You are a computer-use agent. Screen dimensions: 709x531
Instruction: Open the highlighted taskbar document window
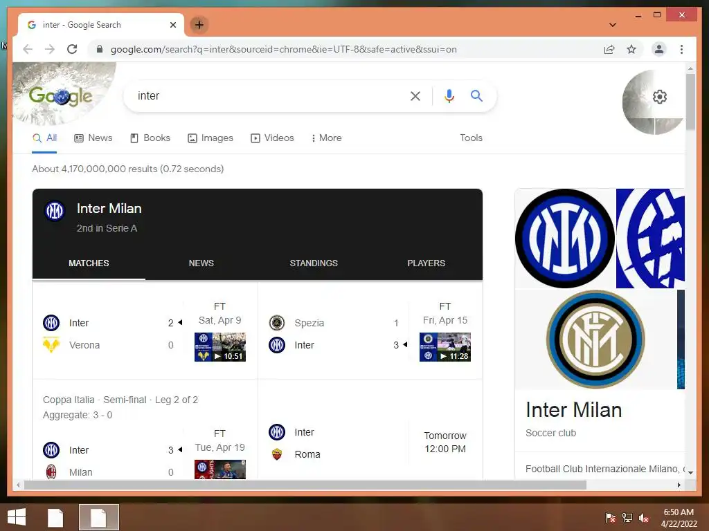(98, 517)
